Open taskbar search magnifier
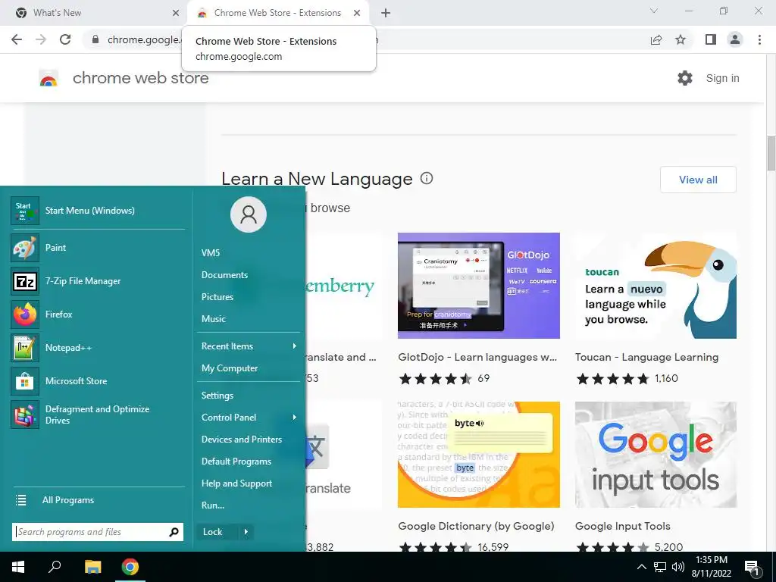Viewport: 776px width, 582px height. [55, 566]
